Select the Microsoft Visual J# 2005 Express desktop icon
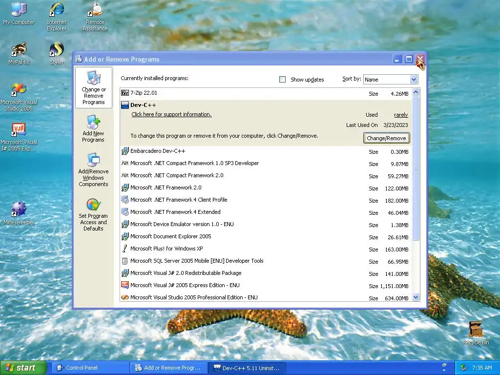Viewport: 500px width, 375px height. 19,137
